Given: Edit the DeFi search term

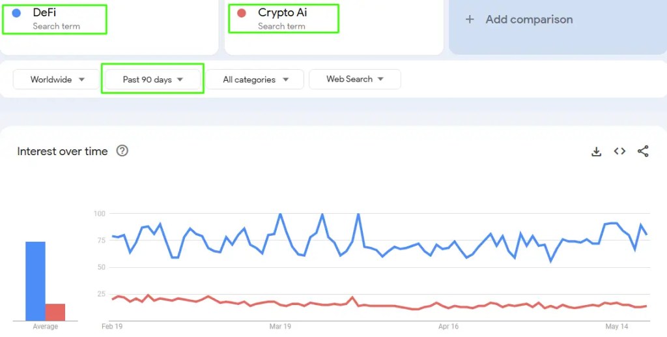Looking at the screenshot, I should (x=44, y=12).
